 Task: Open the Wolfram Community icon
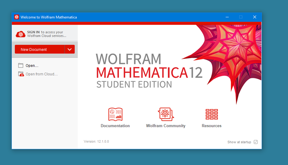[x=166, y=114]
